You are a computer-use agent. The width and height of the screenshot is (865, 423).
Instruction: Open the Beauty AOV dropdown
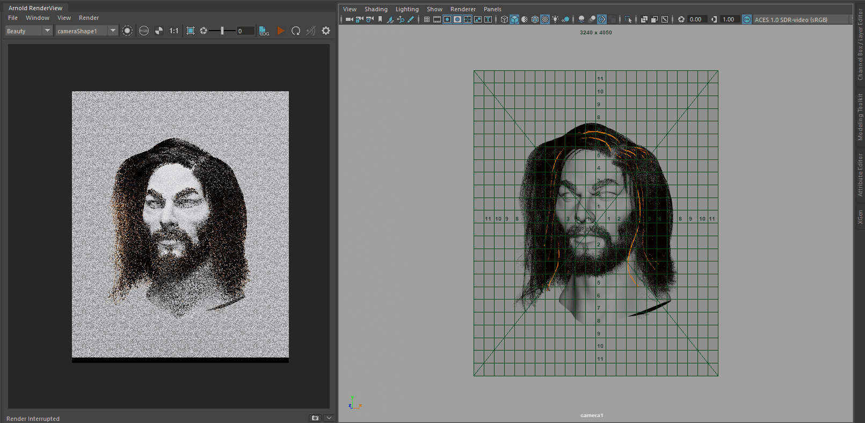[47, 31]
